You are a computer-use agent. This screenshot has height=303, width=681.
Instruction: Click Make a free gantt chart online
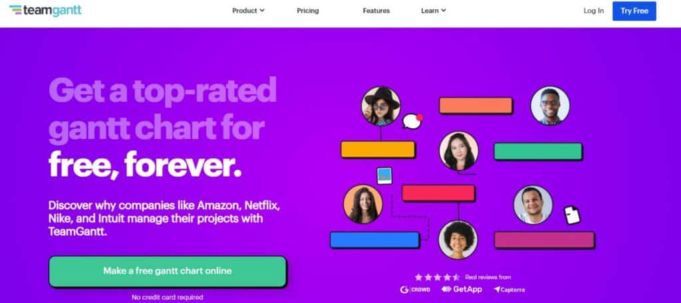168,271
